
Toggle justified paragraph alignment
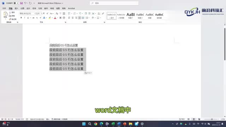pyautogui.click(x=79, y=18)
